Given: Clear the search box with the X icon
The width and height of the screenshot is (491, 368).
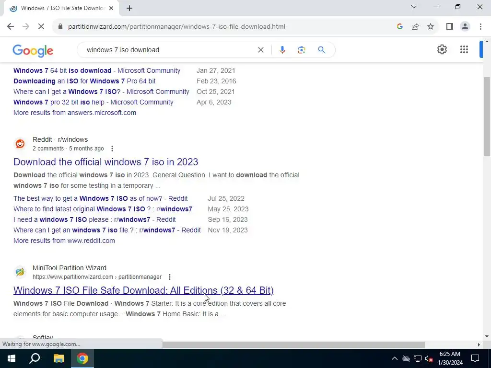Looking at the screenshot, I should (260, 50).
